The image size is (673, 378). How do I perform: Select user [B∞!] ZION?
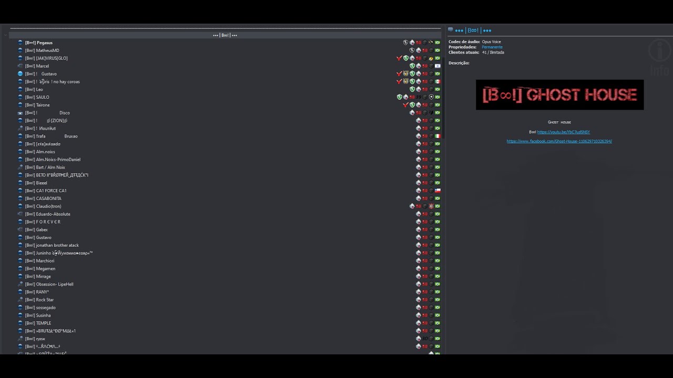[46, 121]
